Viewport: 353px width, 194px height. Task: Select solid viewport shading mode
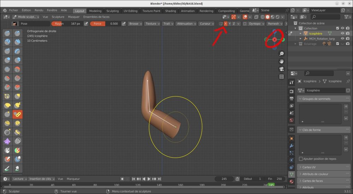(x=268, y=17)
